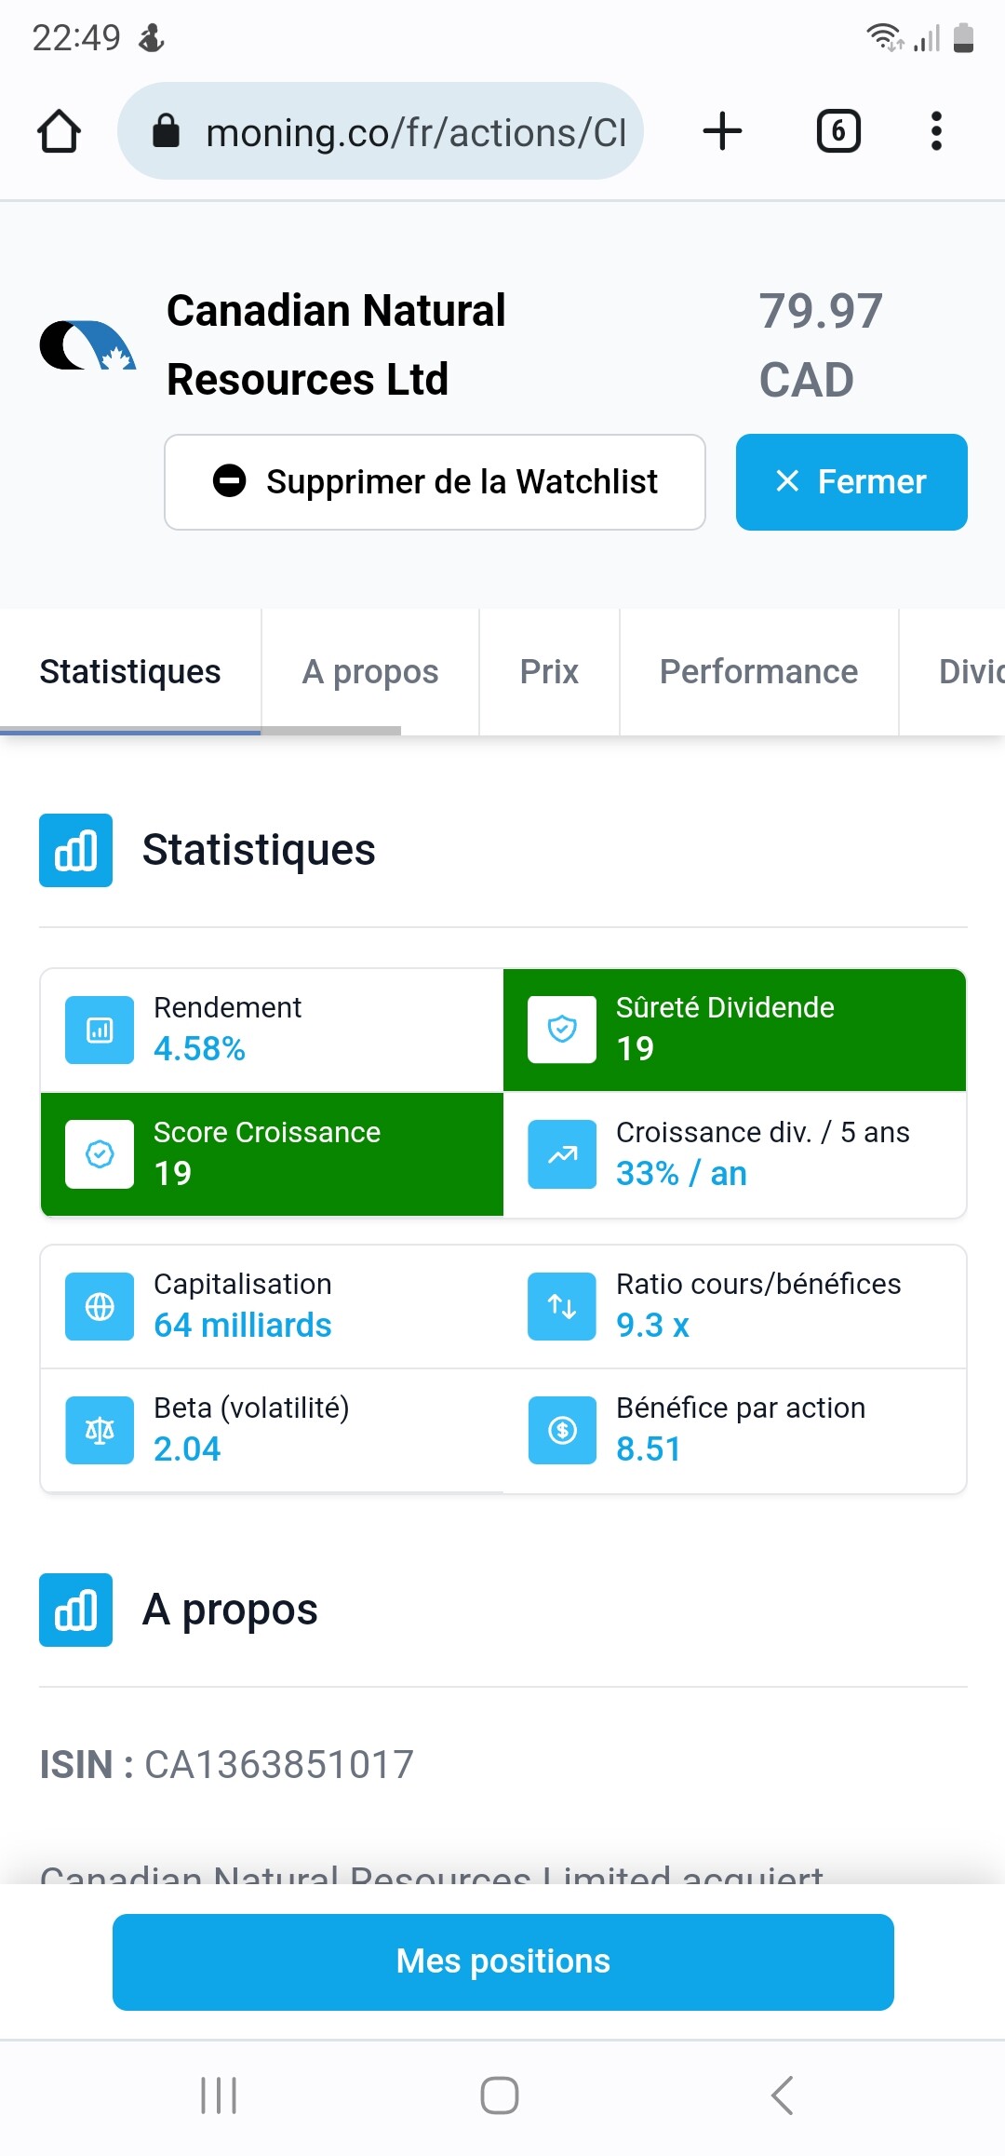Tap the Capitalisation globe icon

pos(100,1306)
